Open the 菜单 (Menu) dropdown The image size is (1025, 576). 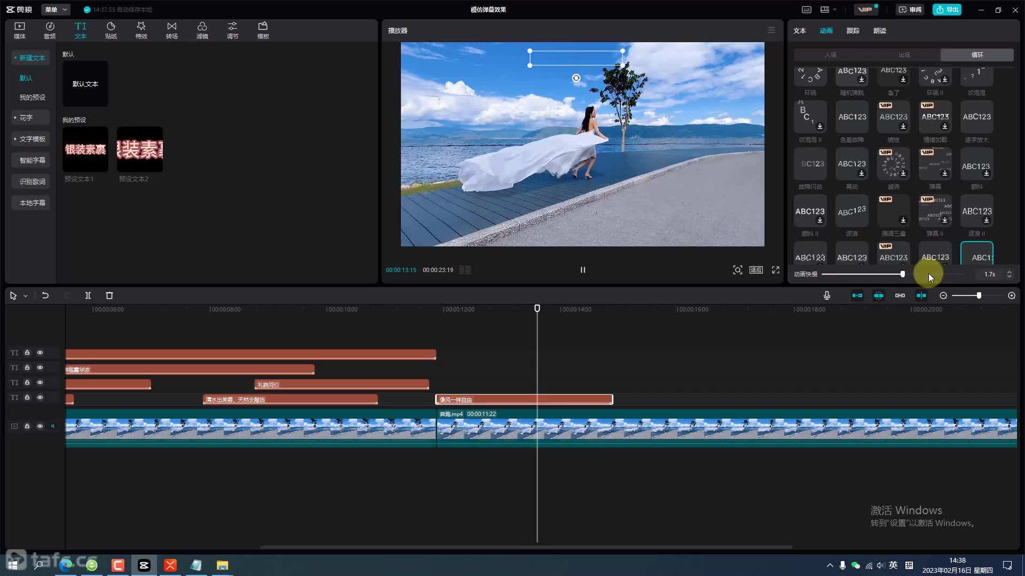pyautogui.click(x=56, y=10)
